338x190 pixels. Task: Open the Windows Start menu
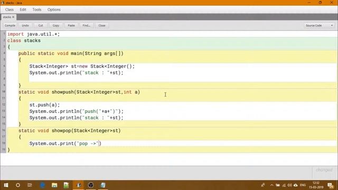pyautogui.click(x=6, y=185)
